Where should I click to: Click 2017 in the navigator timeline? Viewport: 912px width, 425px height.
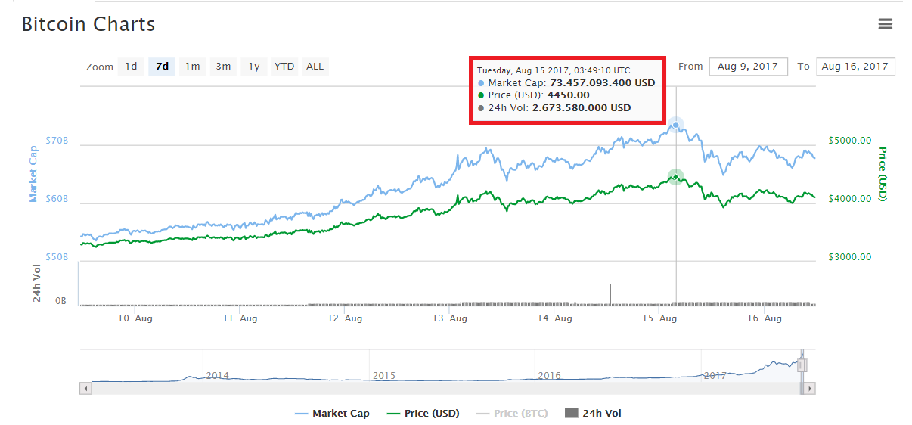(715, 375)
